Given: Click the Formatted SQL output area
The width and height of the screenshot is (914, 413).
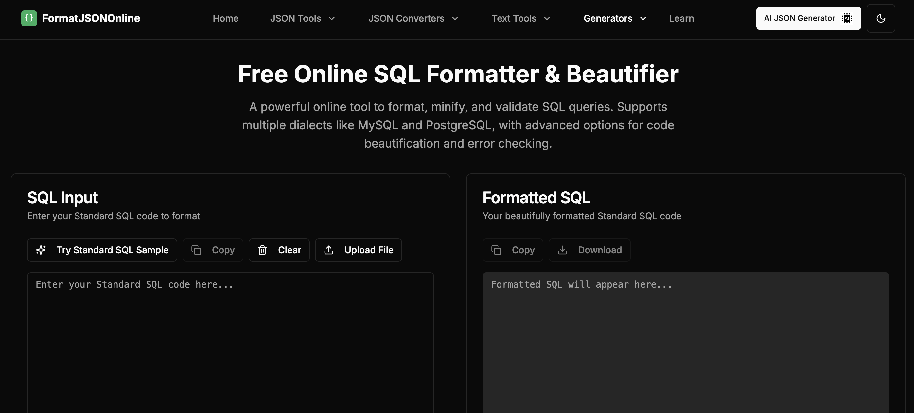Looking at the screenshot, I should (x=686, y=343).
